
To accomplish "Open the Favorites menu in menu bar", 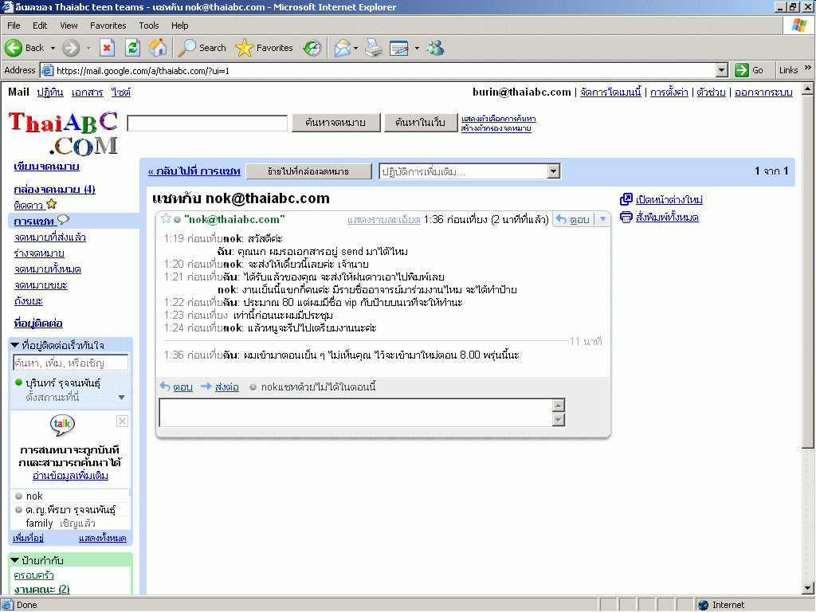I will click(108, 25).
